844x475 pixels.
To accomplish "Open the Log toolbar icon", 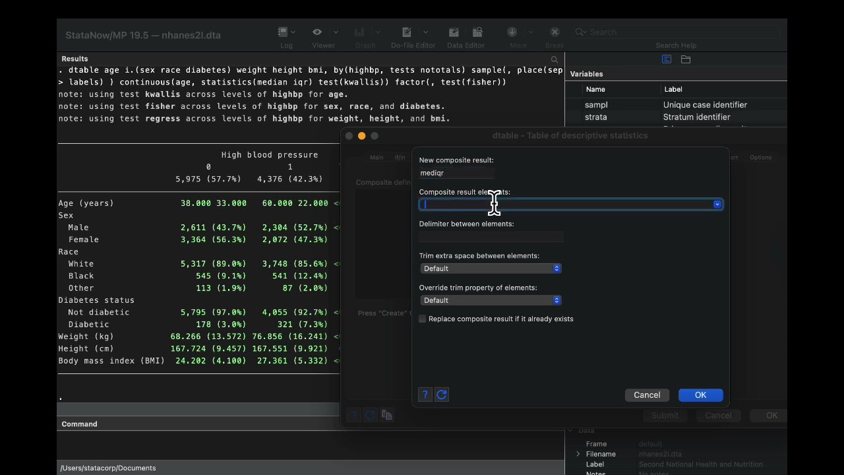I will click(x=283, y=32).
